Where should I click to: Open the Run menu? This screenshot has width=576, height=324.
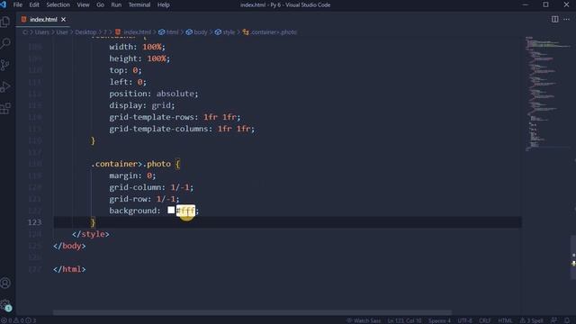tap(116, 4)
